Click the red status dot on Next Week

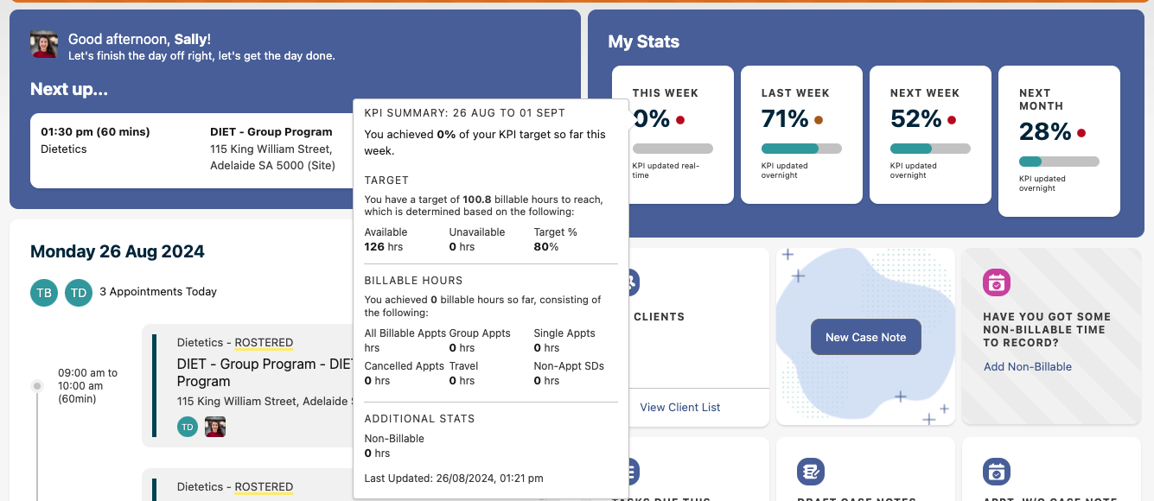952,120
